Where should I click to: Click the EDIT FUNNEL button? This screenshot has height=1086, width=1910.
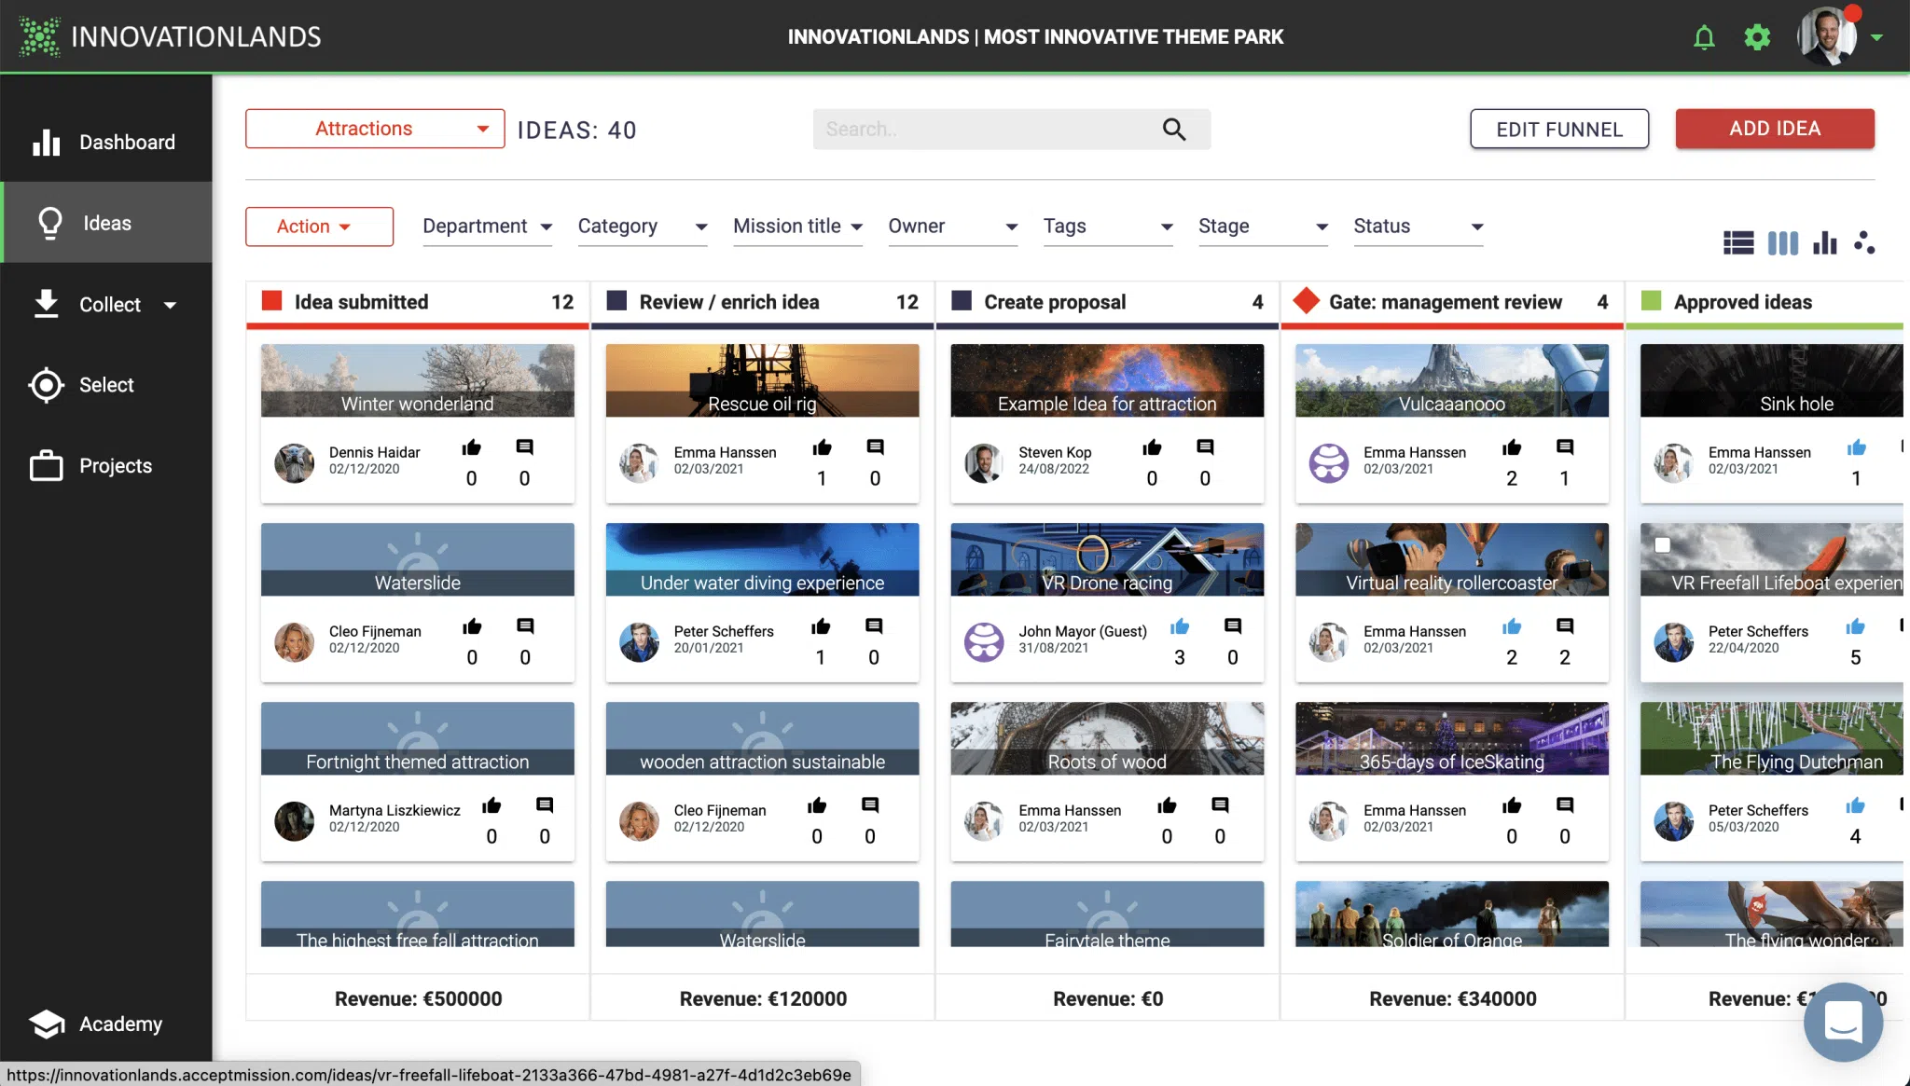pos(1559,129)
